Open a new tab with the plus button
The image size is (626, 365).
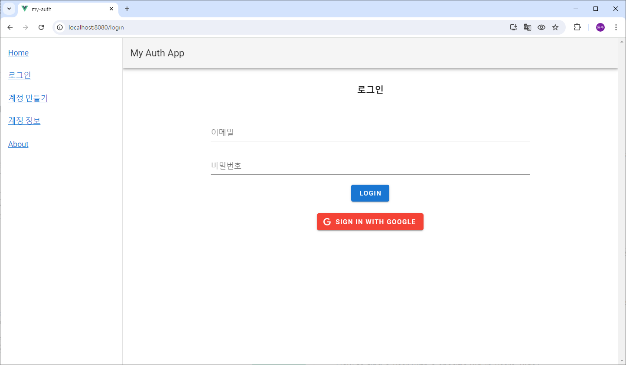(127, 9)
